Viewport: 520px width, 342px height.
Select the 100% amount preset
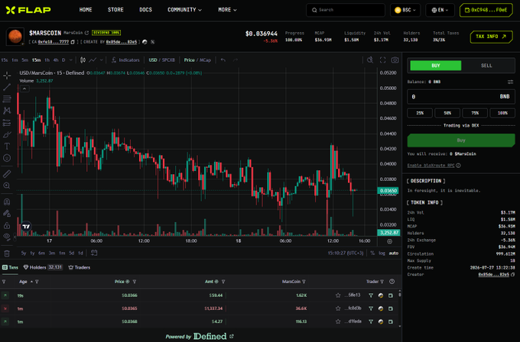(x=502, y=113)
